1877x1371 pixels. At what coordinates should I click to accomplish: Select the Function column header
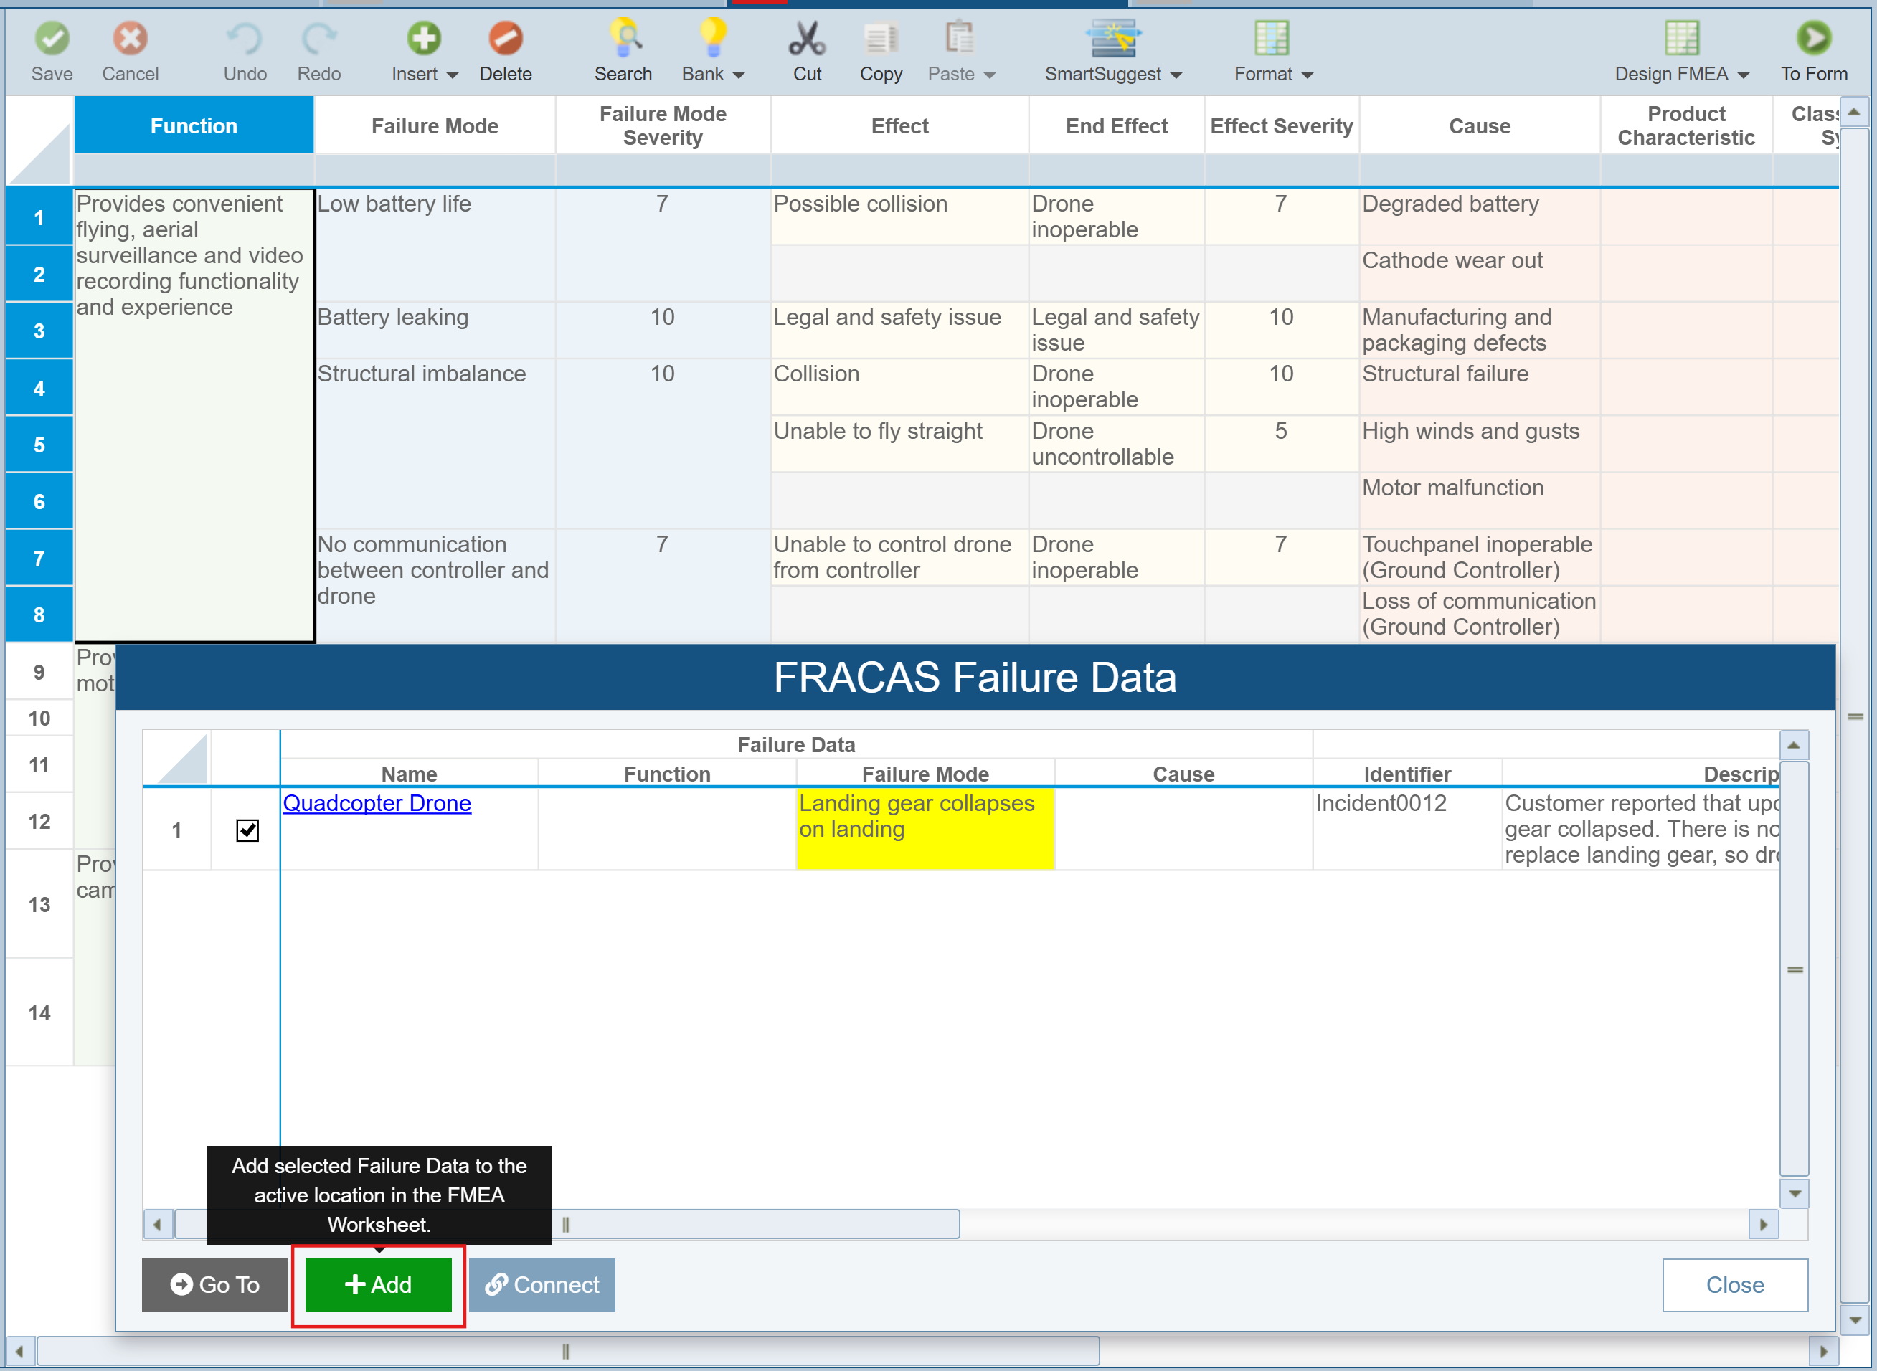[194, 126]
